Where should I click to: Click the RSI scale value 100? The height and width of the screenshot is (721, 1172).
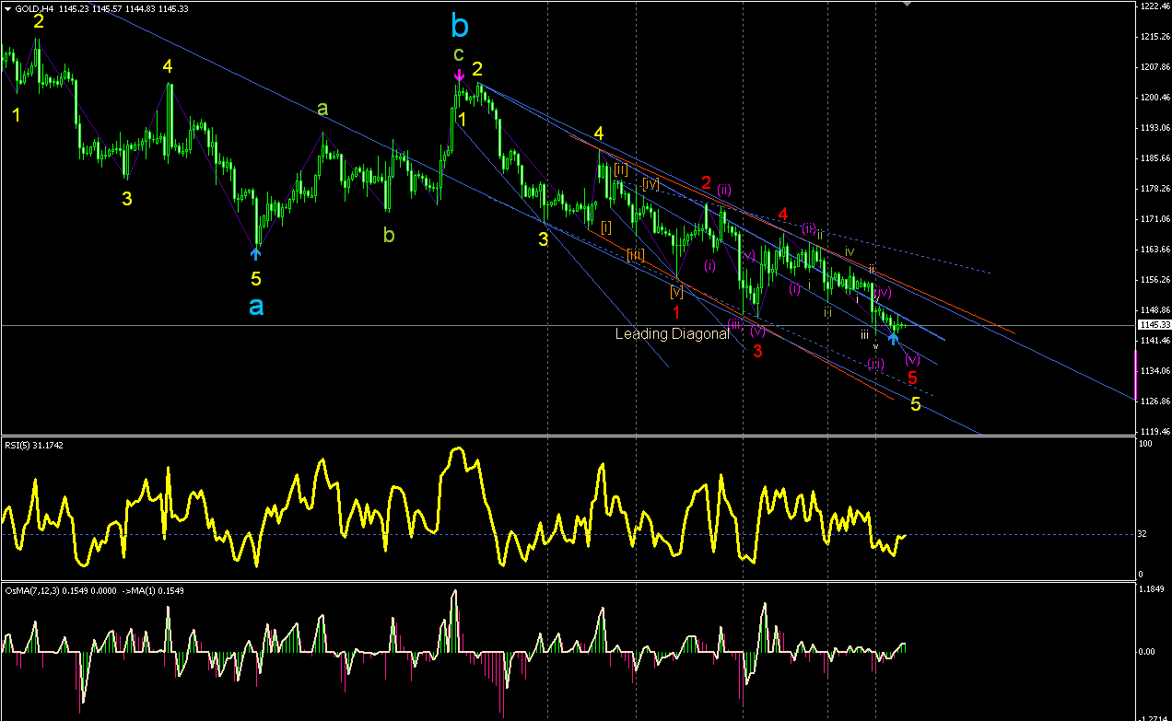[1147, 444]
